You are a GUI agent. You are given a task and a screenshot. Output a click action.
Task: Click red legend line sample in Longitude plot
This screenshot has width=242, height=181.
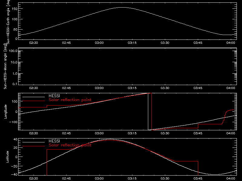(34, 101)
